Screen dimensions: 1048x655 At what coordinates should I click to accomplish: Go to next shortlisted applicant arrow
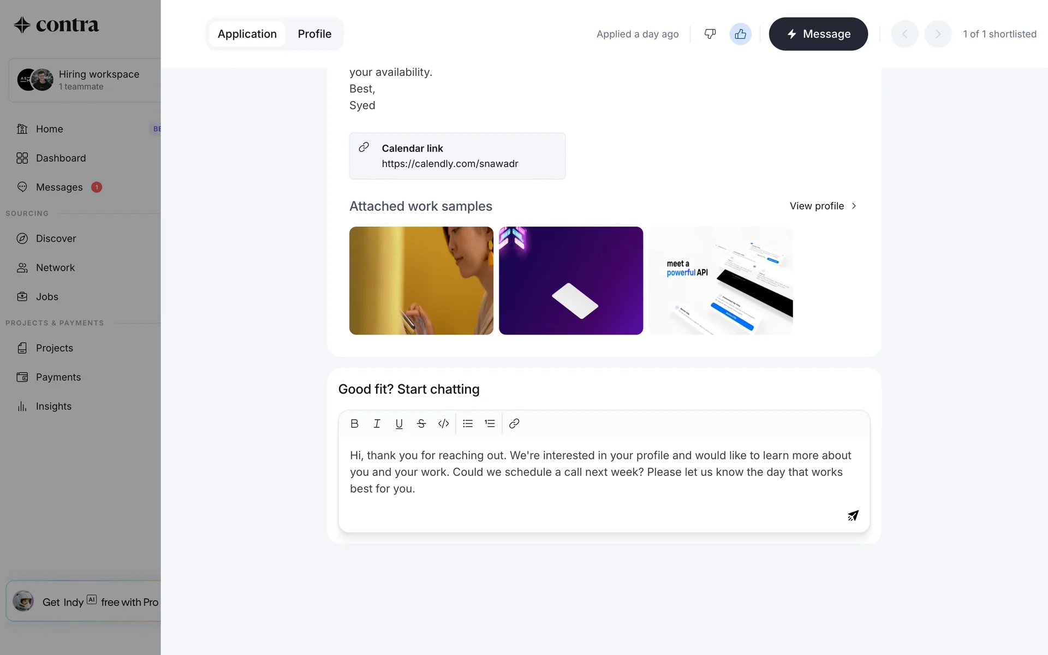(938, 34)
